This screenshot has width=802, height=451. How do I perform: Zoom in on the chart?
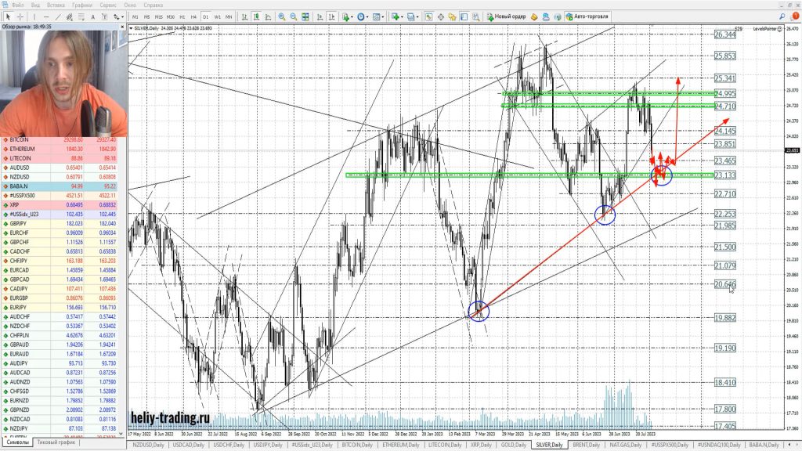(281, 16)
